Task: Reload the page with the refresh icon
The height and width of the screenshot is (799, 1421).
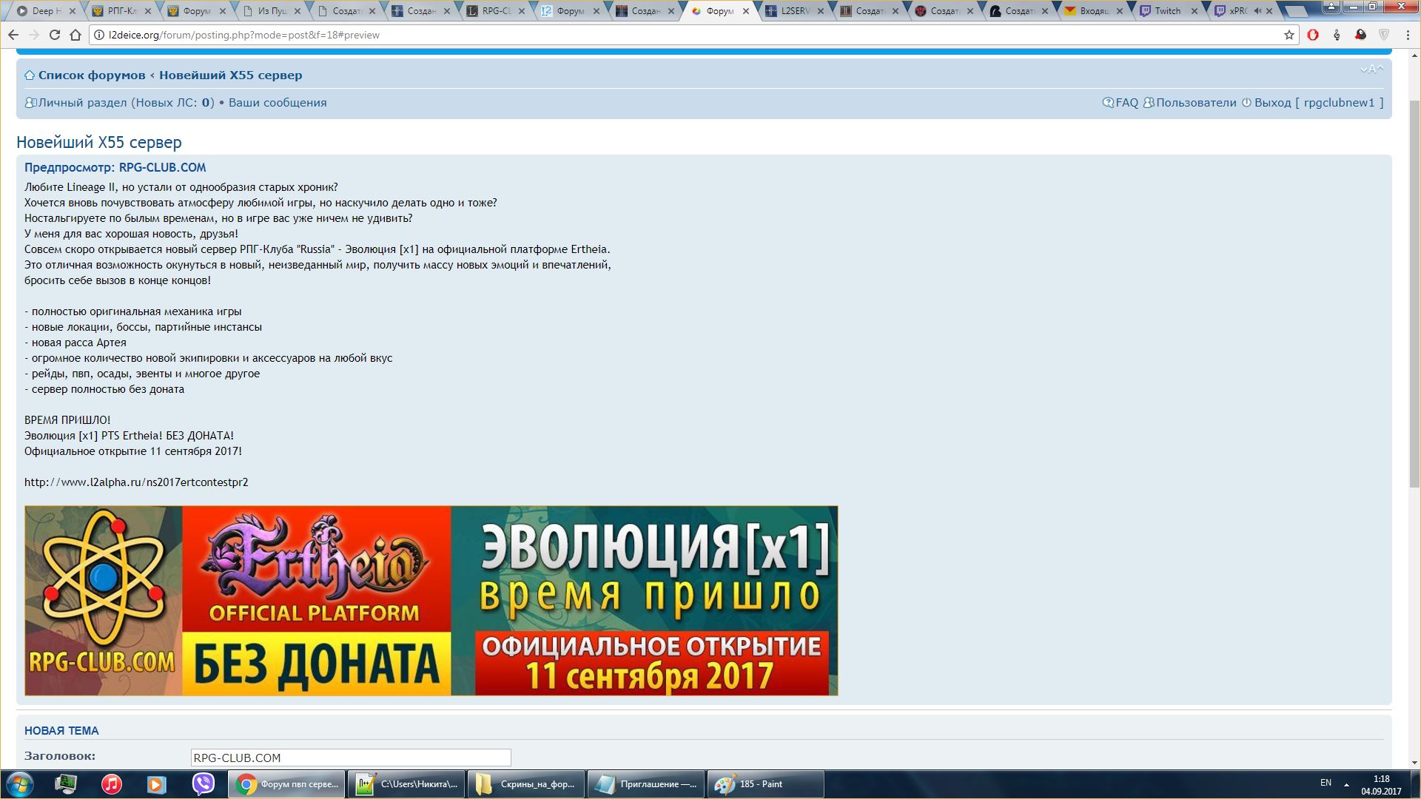Action: click(x=55, y=35)
